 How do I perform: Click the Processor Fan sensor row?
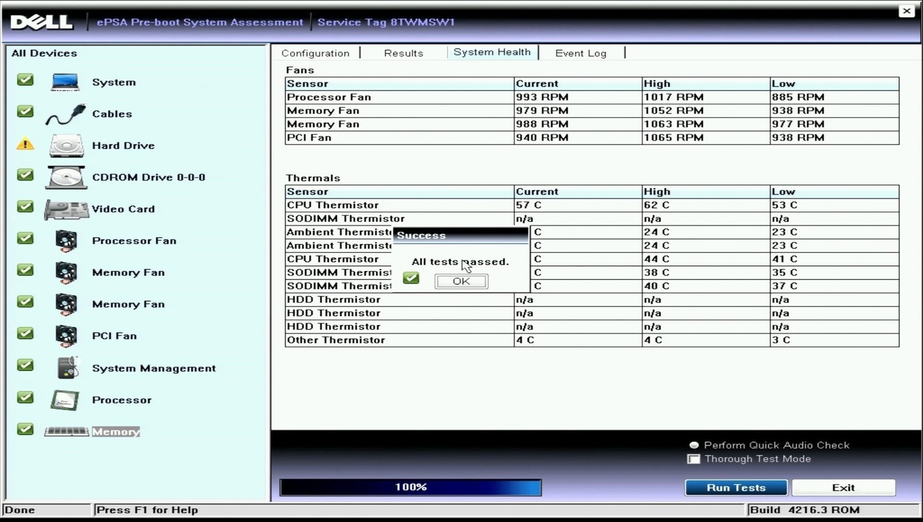(592, 97)
